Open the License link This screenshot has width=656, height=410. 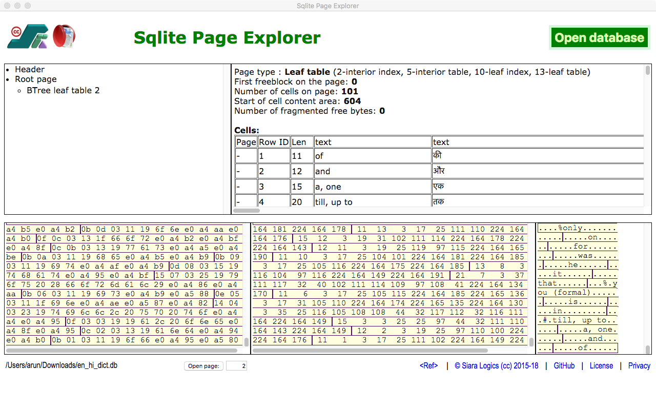[x=601, y=366]
